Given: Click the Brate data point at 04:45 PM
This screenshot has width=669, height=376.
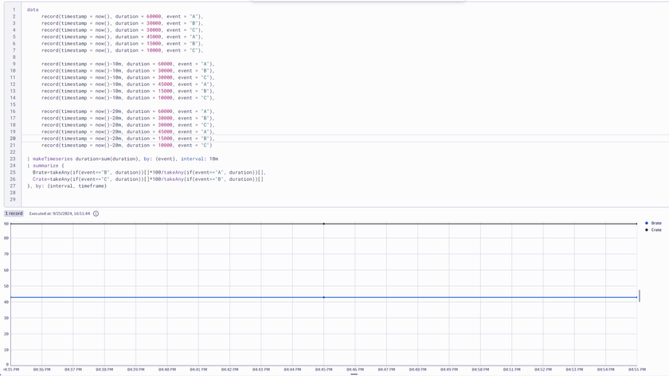Looking at the screenshot, I should (x=323, y=297).
